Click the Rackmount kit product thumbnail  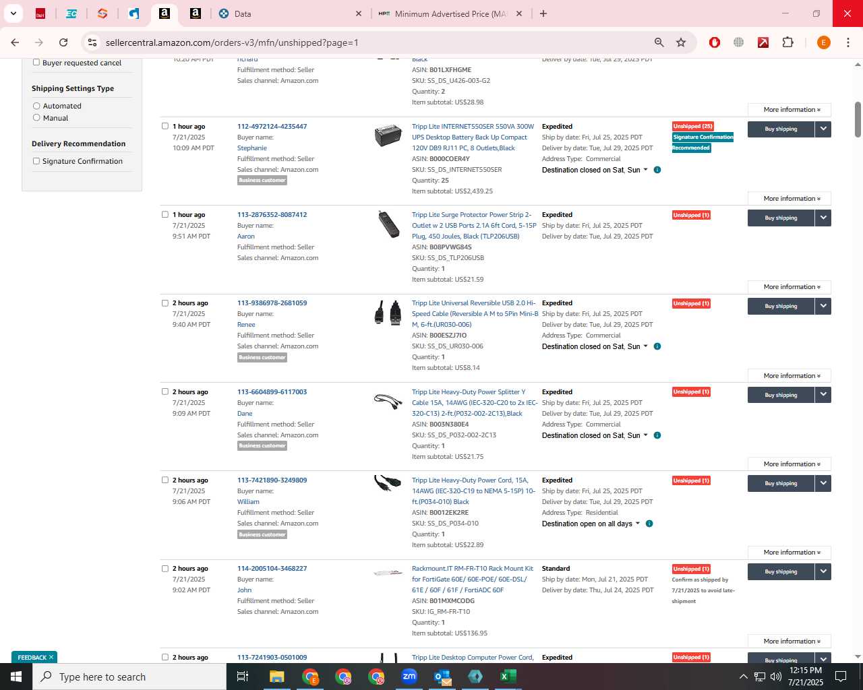coord(388,573)
